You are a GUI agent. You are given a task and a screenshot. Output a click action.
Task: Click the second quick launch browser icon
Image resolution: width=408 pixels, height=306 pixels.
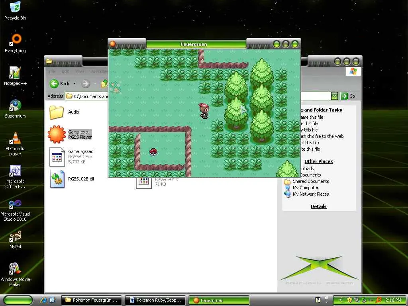[x=52, y=300]
